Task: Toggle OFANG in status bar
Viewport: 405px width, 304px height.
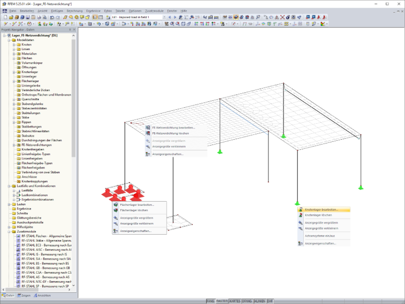Action: [247, 301]
